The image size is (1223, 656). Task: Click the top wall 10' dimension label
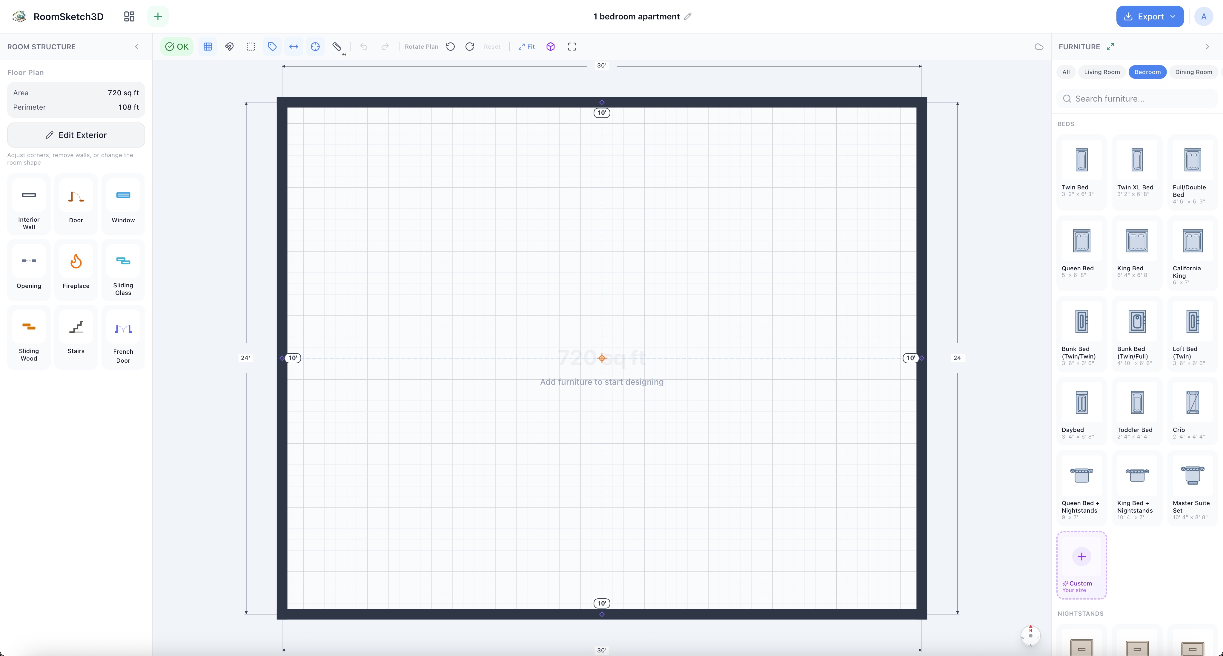tap(602, 113)
